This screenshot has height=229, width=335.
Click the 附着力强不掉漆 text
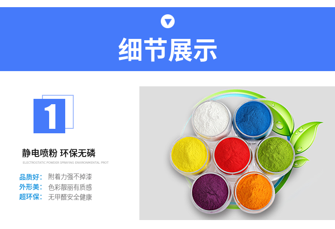pyautogui.click(x=70, y=177)
